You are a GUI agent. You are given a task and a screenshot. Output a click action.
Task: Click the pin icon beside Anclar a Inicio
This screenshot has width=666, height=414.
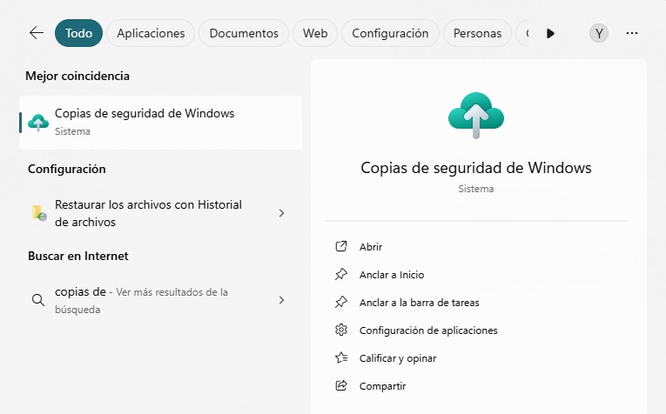(341, 275)
